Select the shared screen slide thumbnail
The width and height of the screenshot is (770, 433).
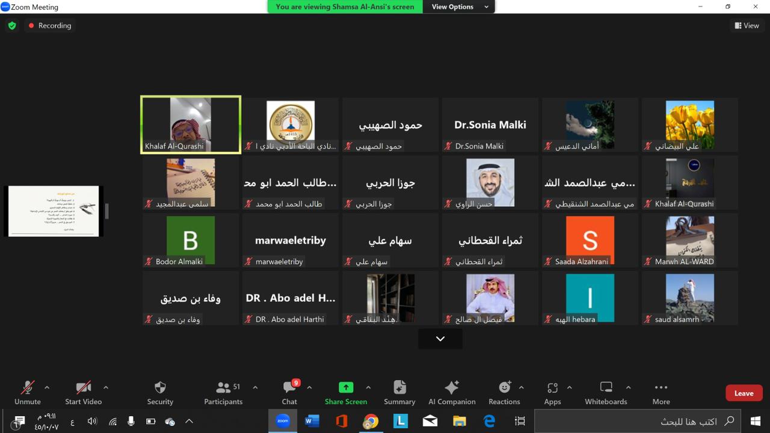point(54,211)
